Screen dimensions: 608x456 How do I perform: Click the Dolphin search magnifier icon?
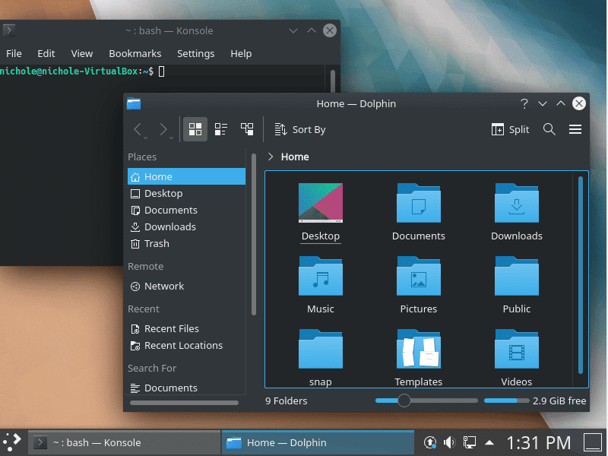pyautogui.click(x=549, y=129)
